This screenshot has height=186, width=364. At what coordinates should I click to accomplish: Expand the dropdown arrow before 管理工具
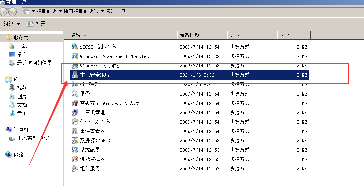pos(102,11)
